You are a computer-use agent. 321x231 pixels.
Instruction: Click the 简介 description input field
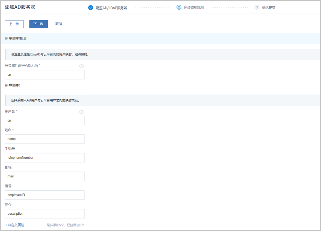(45, 213)
